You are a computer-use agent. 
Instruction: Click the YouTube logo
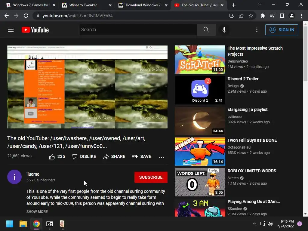coord(35,30)
